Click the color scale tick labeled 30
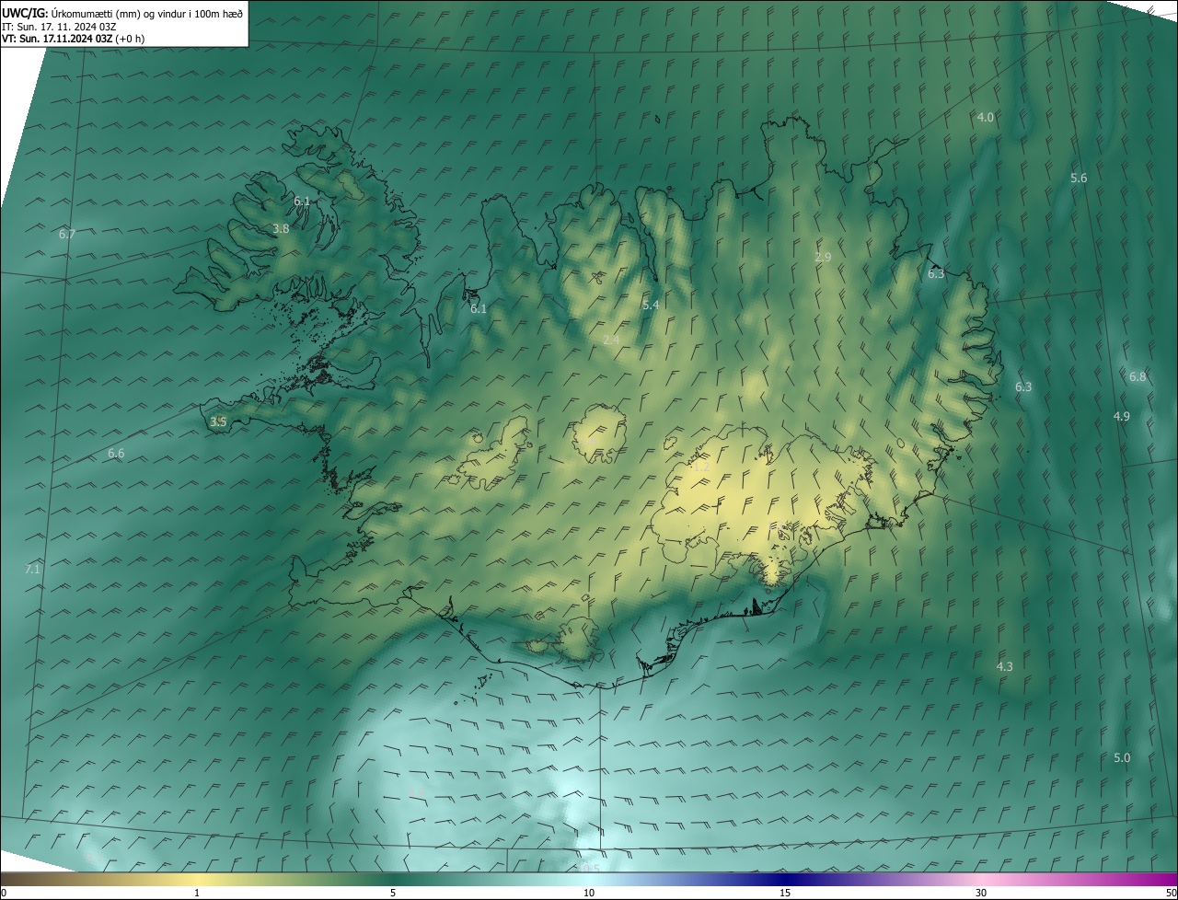Screen dimensions: 1178x900 coord(981,893)
